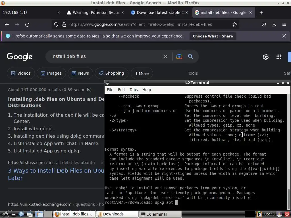291x218 pixels.
Task: Open Google quick settings gear
Action: pos(266,57)
